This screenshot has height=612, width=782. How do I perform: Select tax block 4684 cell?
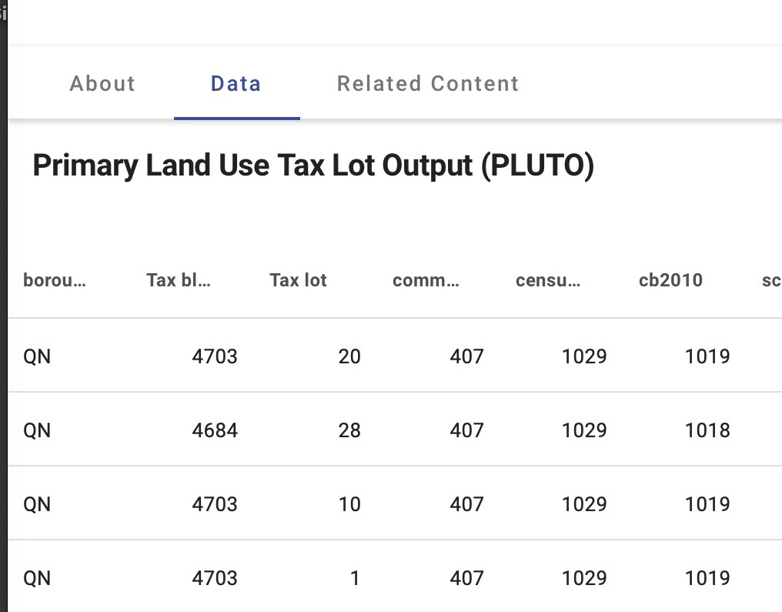(215, 430)
